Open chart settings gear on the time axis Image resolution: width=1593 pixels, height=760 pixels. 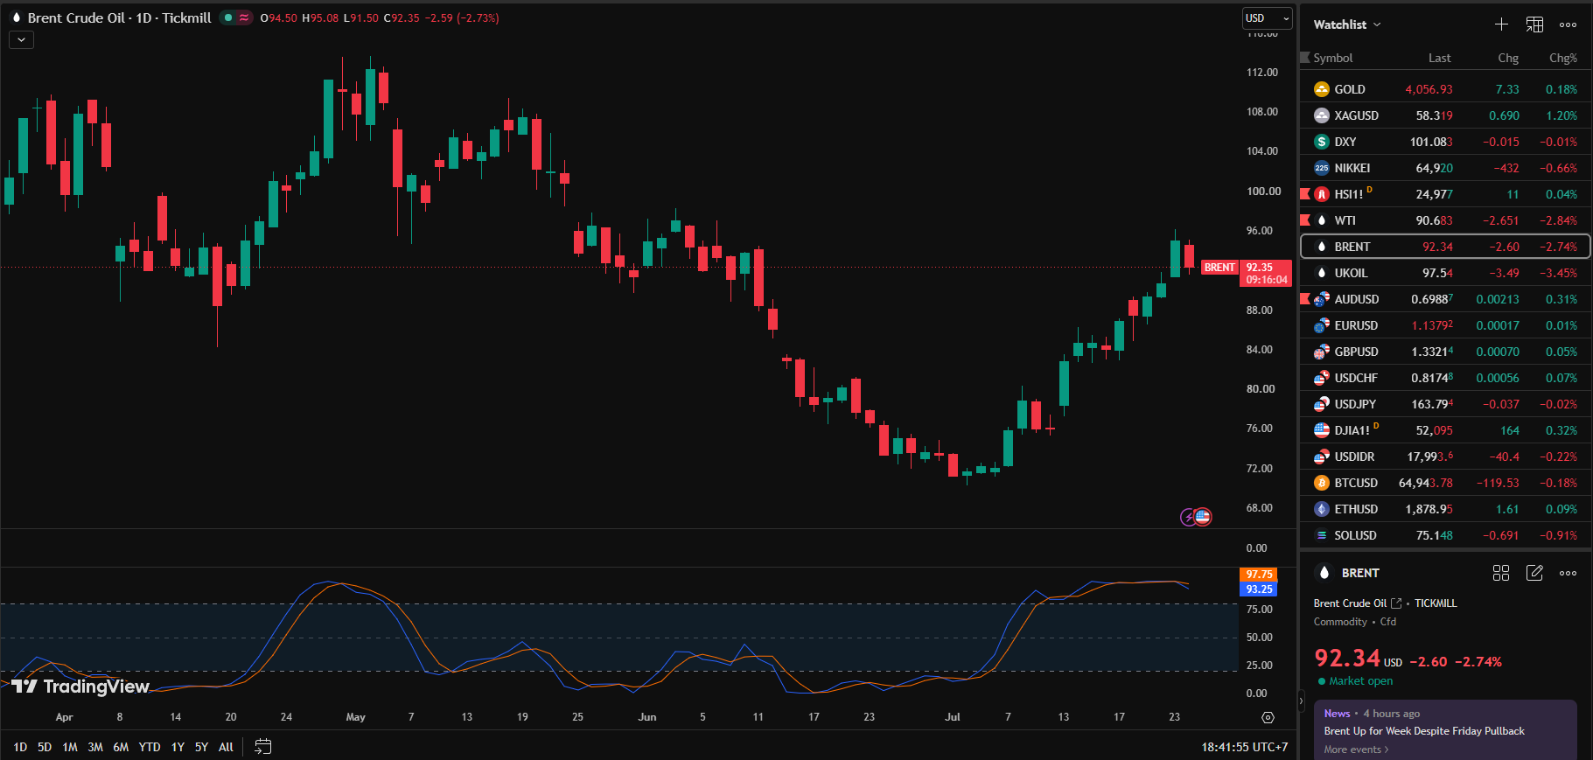pyautogui.click(x=1268, y=717)
